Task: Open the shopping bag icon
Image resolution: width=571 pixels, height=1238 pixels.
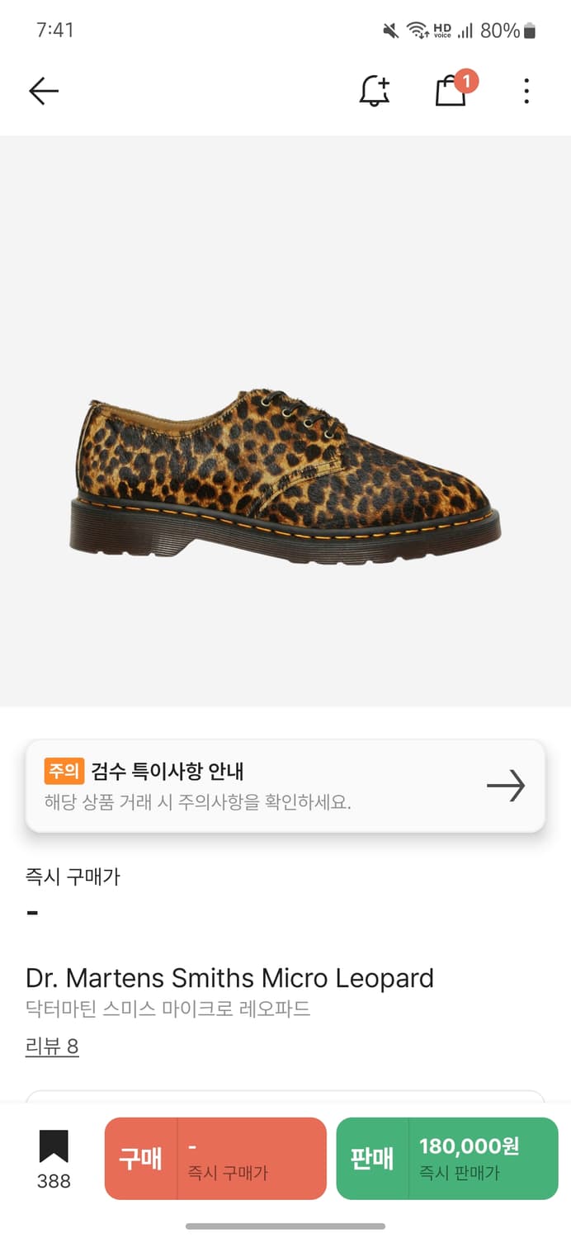Action: click(451, 92)
